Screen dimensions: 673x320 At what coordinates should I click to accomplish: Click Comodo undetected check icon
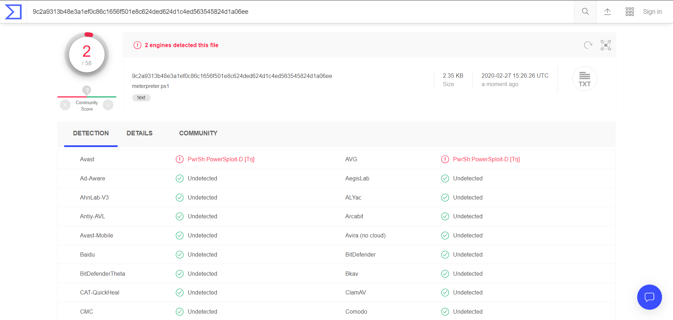(445, 311)
